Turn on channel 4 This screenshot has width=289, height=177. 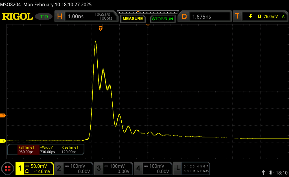(x=153, y=169)
